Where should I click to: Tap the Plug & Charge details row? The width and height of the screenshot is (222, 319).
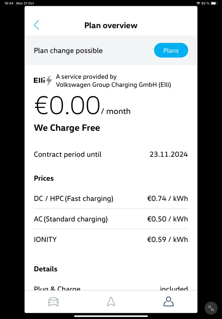point(111,288)
